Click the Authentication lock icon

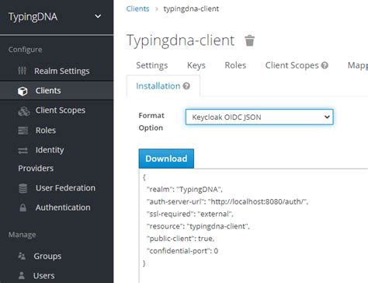click(23, 208)
